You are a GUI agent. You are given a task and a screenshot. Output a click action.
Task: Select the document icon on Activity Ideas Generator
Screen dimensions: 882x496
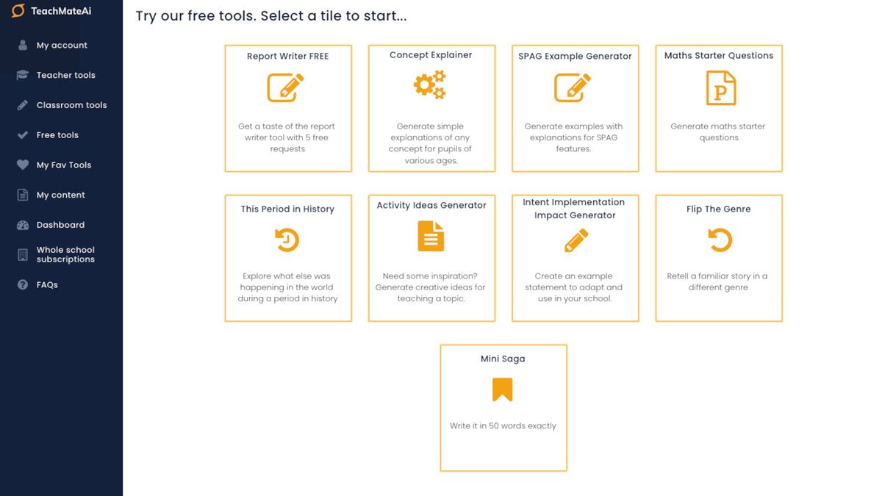click(430, 236)
